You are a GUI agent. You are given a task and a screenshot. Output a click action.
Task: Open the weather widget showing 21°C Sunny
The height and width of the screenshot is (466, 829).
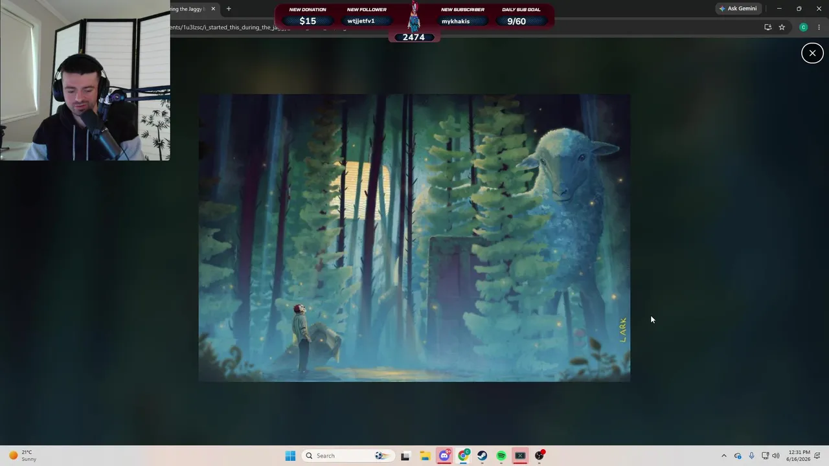22,456
